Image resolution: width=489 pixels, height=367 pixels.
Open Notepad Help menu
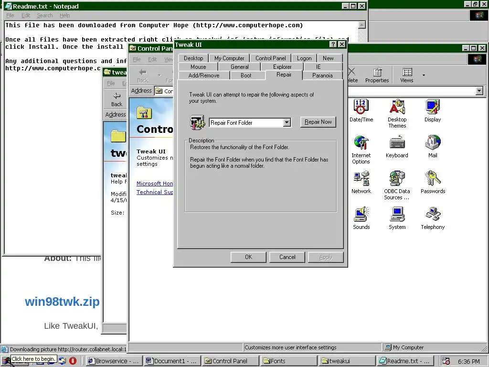[x=64, y=15]
